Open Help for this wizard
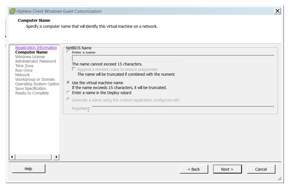290x189 pixels. point(29,168)
